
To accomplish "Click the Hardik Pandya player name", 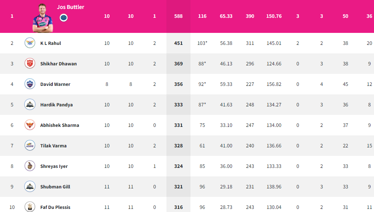I will coord(57,105).
